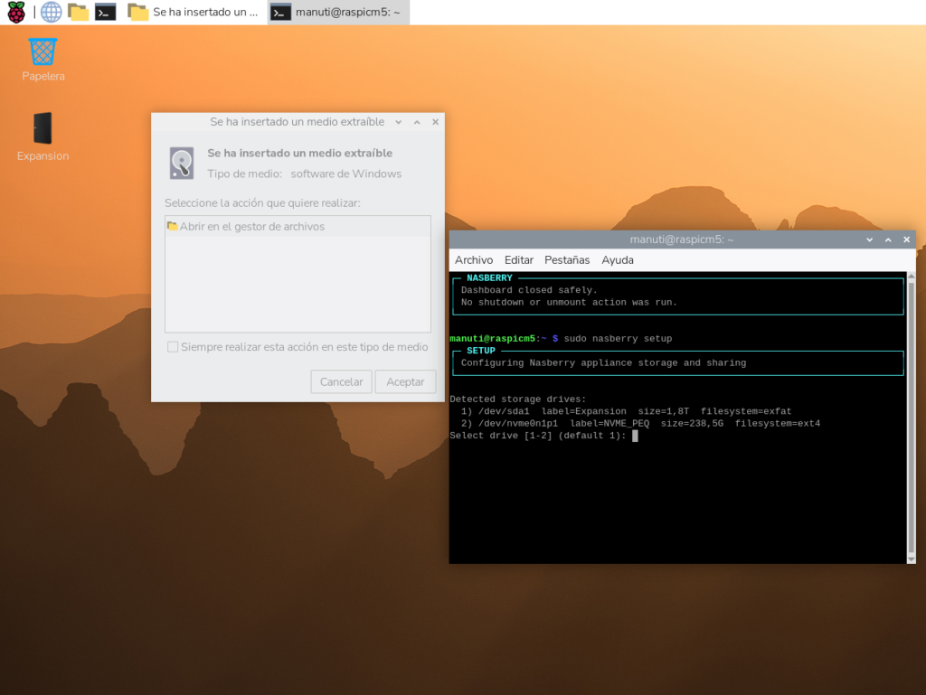926x695 pixels.
Task: Click the terminal vertical scrollbar
Action: coord(912,418)
